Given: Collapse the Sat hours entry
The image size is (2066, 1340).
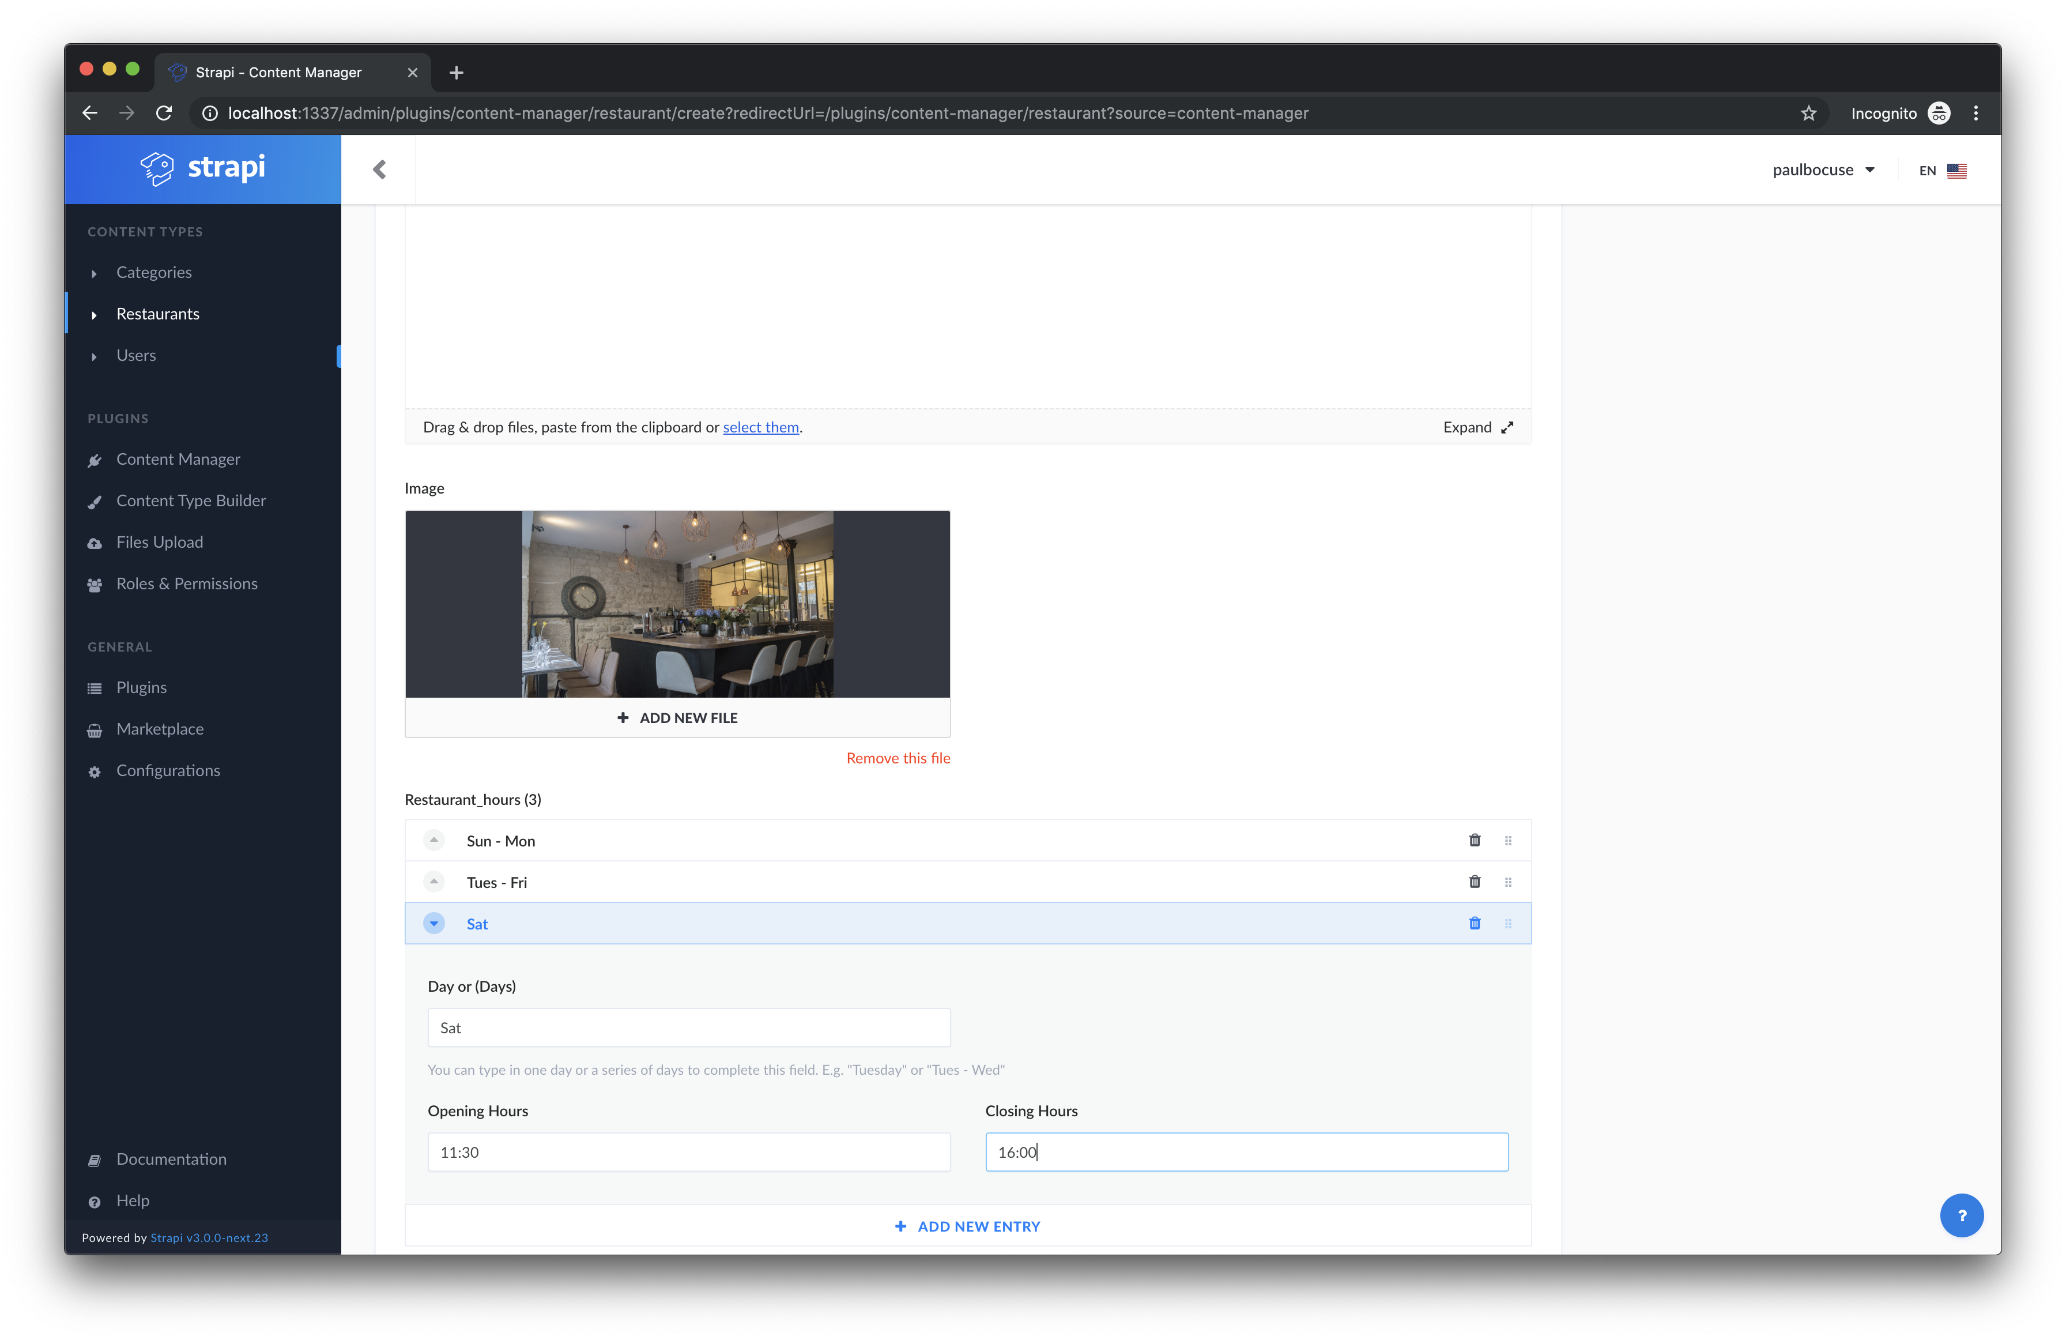Looking at the screenshot, I should 434,923.
